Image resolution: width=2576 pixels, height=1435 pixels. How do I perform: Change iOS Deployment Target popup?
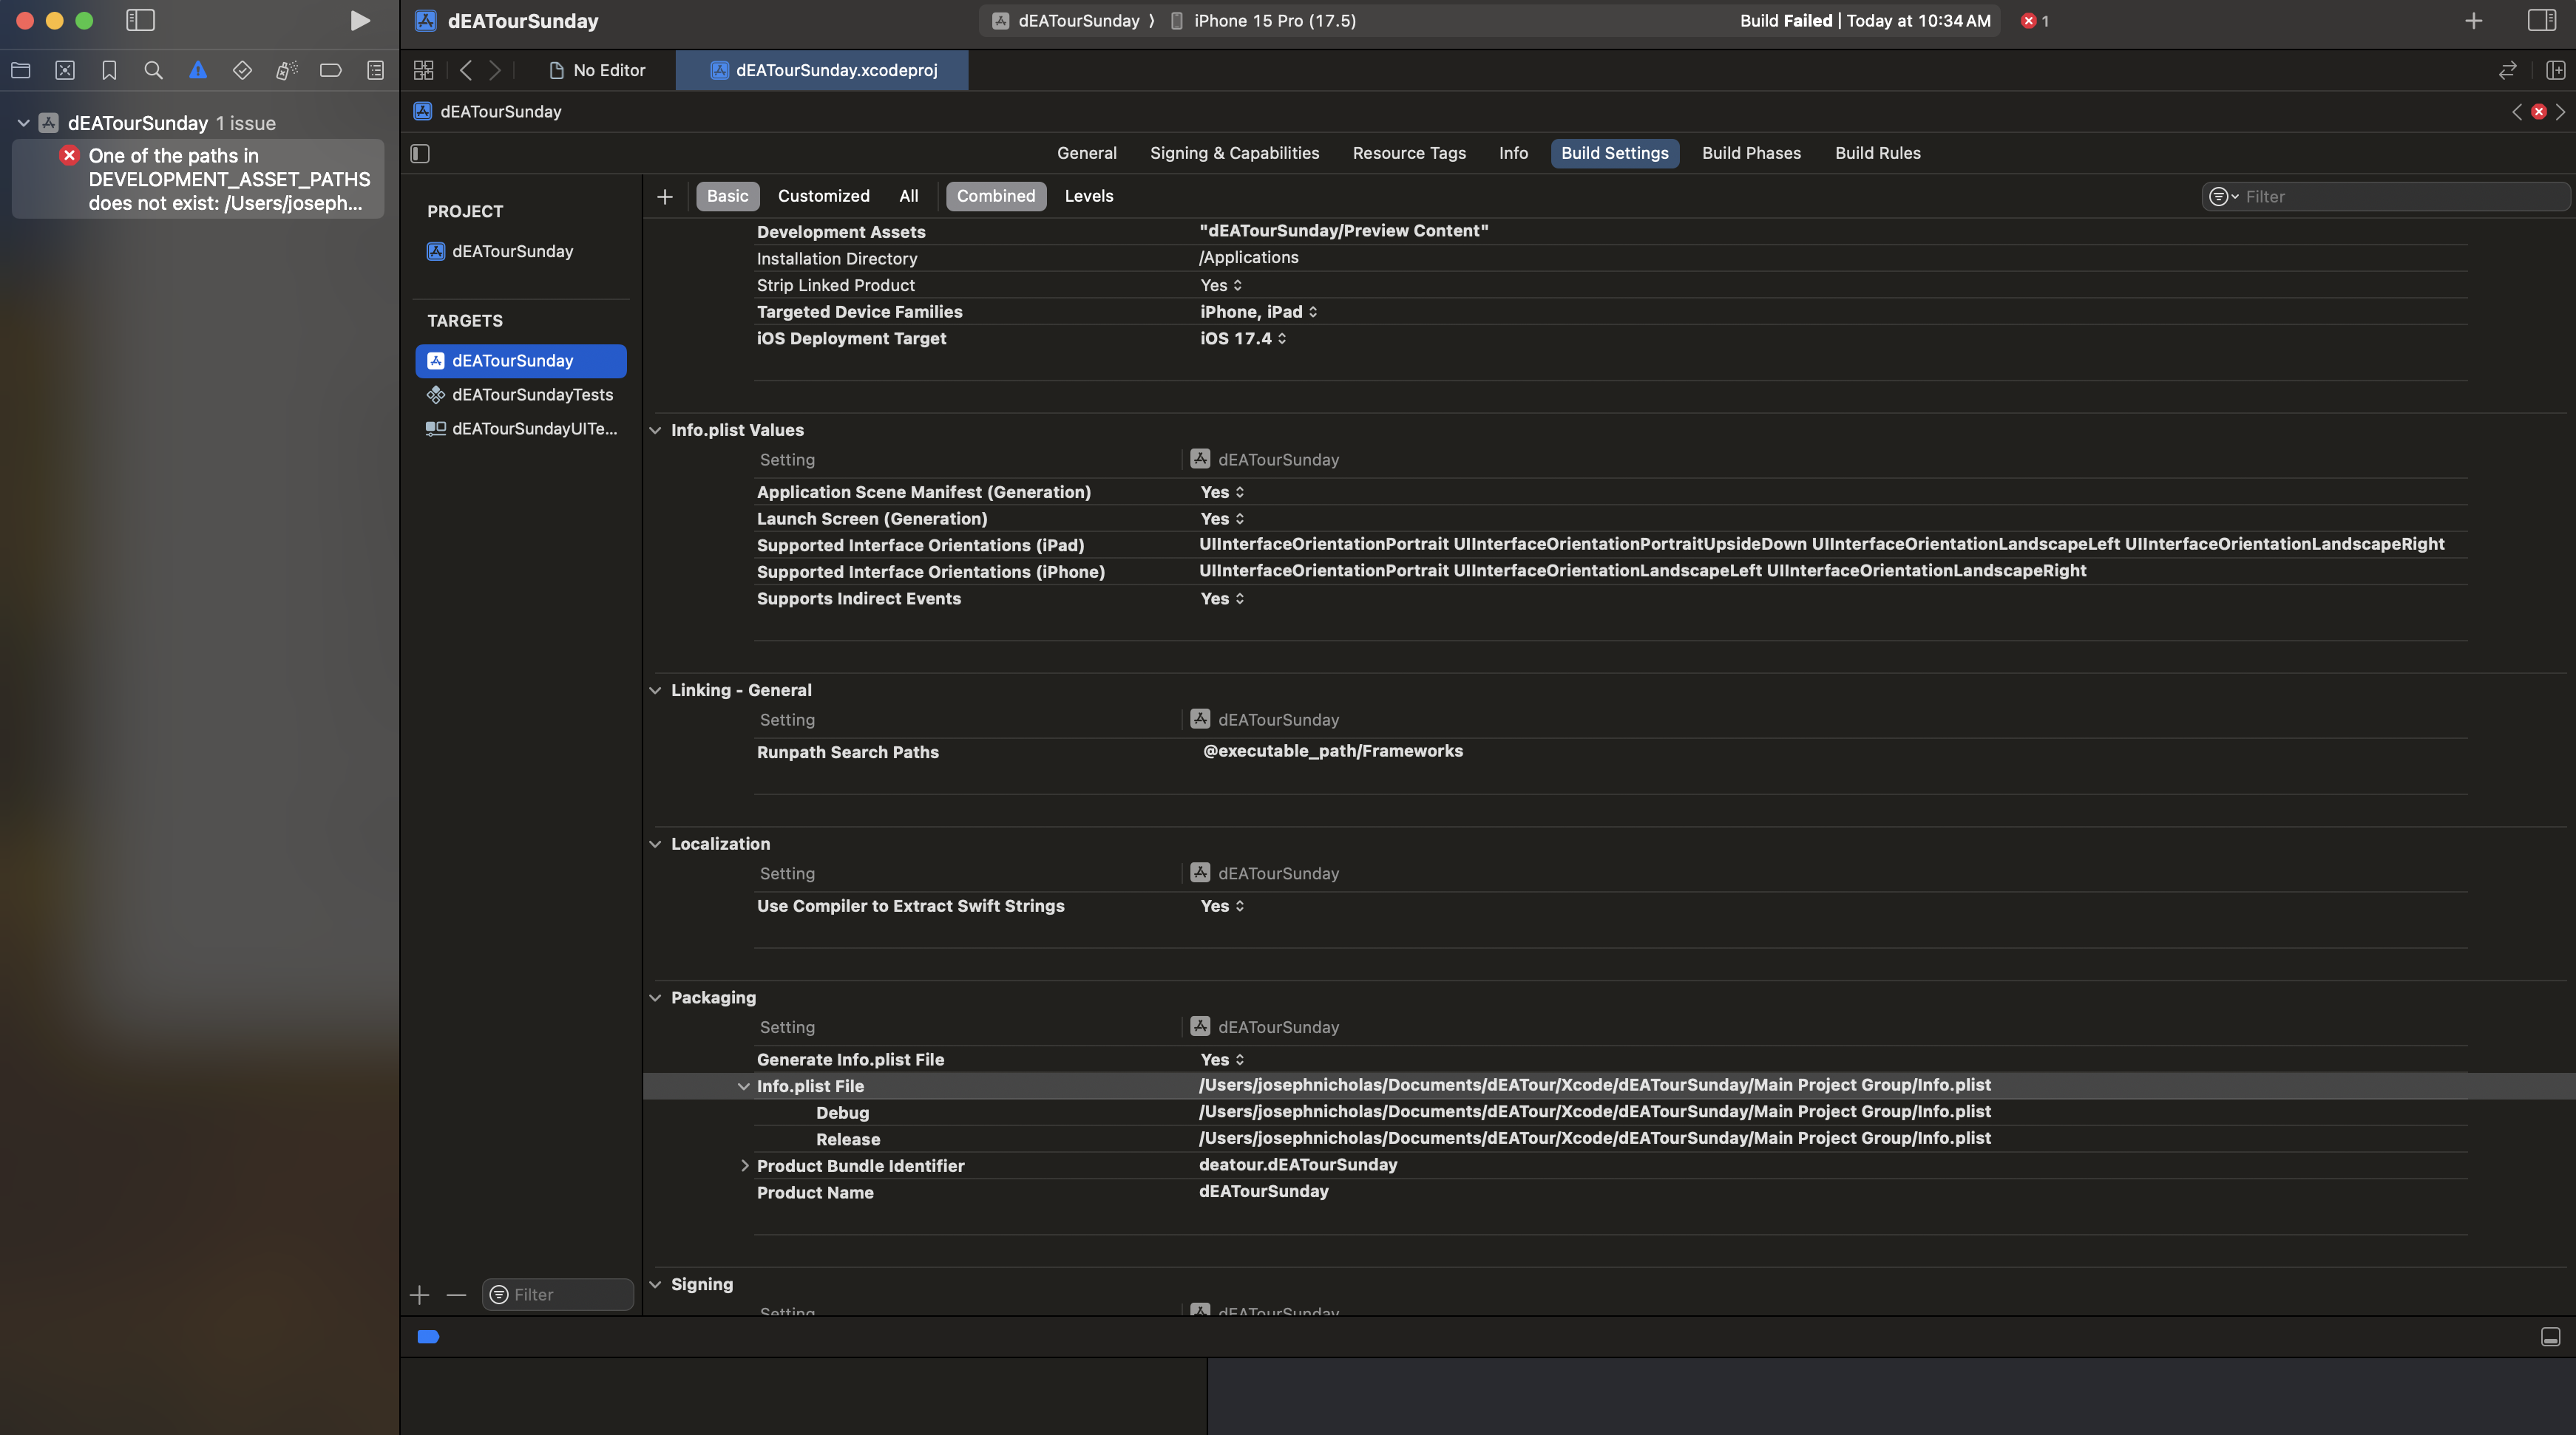1244,338
